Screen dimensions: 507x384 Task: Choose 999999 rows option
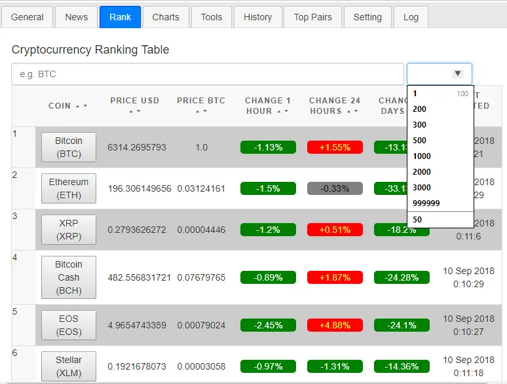pos(440,203)
